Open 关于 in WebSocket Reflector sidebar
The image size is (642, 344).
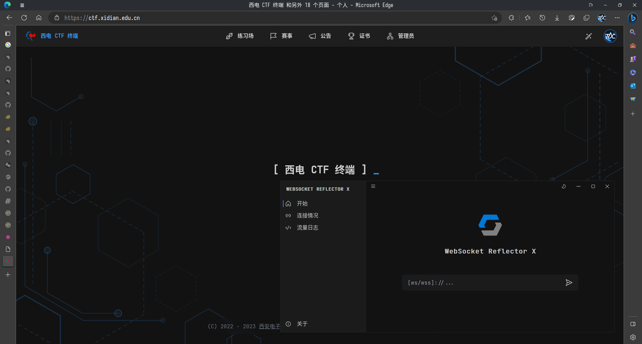pyautogui.click(x=323, y=324)
